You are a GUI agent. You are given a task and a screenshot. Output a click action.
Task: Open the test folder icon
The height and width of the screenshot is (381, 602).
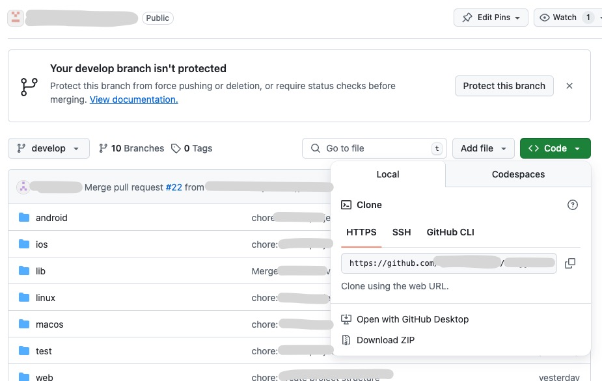pyautogui.click(x=24, y=350)
